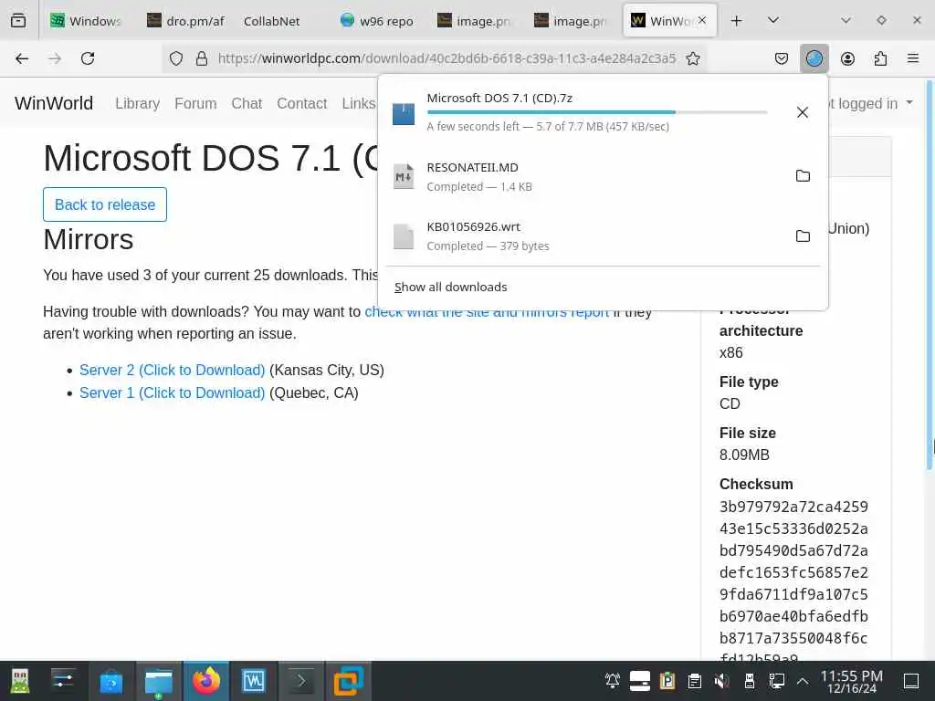935x701 pixels.
Task: Click the Microsoft DOS 7.1 (CD).7z filename
Action: pyautogui.click(x=499, y=98)
